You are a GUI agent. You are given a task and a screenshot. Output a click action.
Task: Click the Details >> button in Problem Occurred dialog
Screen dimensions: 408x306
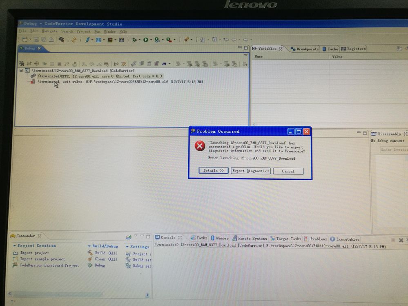click(213, 170)
